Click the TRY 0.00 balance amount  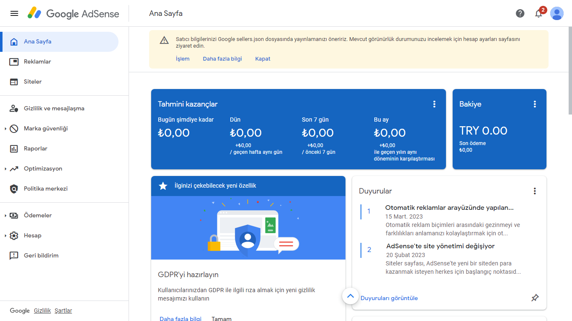[x=483, y=131]
